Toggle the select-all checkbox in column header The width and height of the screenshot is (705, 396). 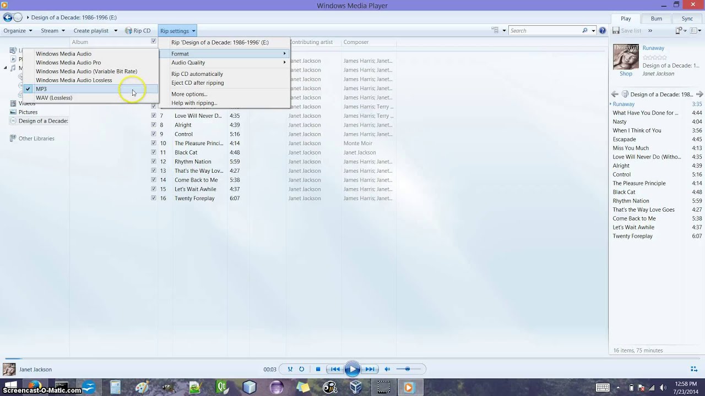154,41
